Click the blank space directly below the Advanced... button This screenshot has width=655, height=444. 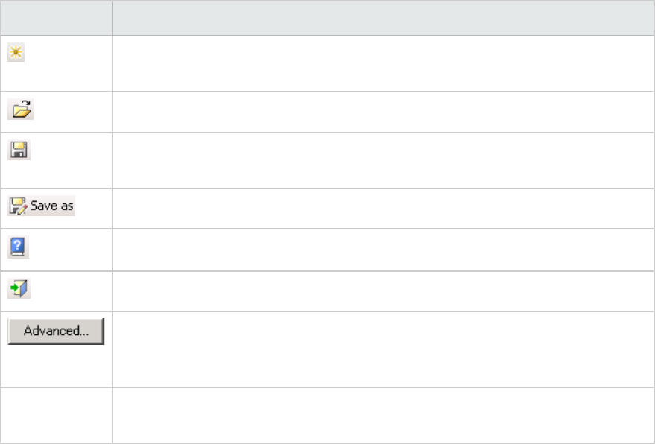point(56,367)
